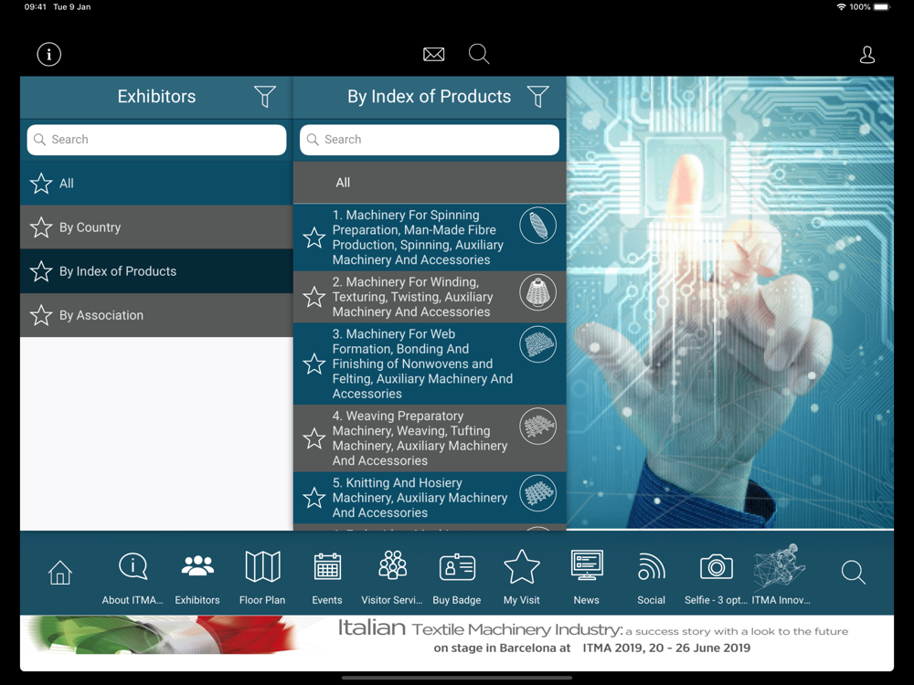The height and width of the screenshot is (685, 914).
Task: Open Social feed in bottom bar
Action: click(651, 578)
